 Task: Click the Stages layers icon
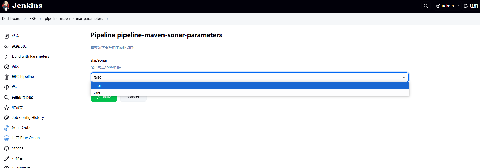click(7, 148)
